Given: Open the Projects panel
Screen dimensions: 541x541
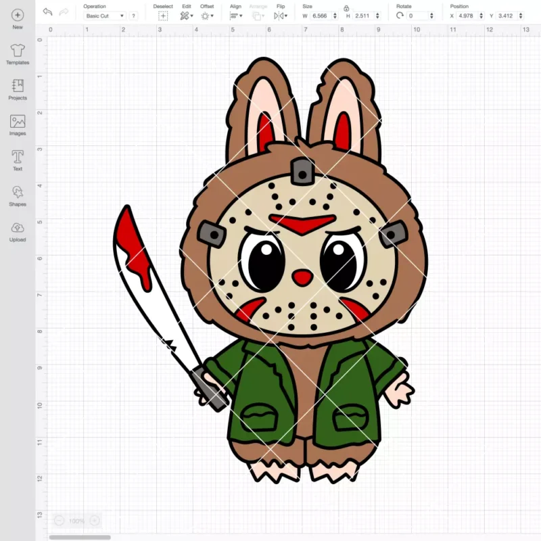Looking at the screenshot, I should (18, 90).
